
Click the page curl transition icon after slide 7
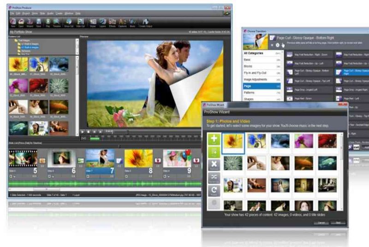click(119, 161)
